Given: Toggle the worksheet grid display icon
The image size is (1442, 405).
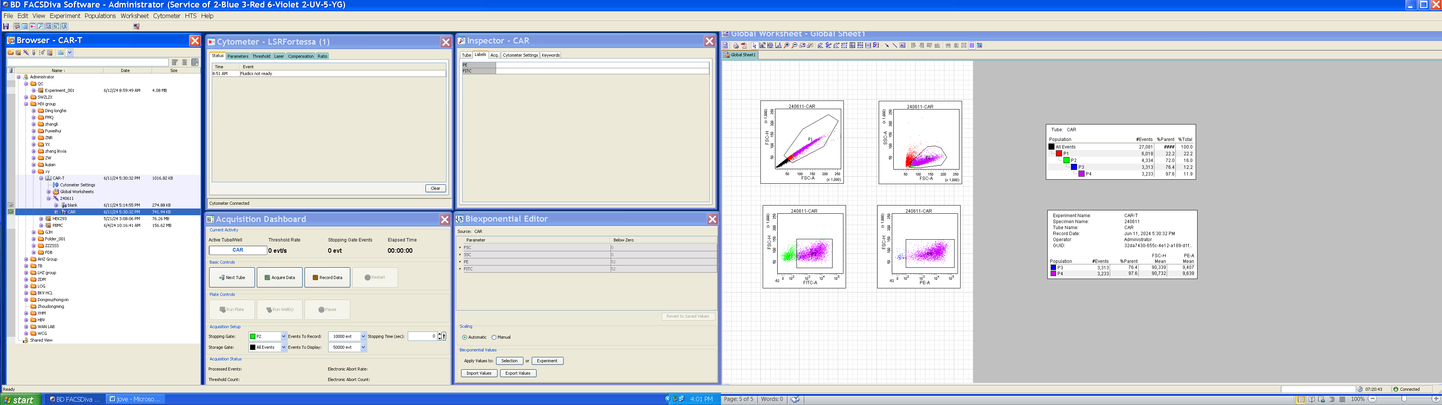Looking at the screenshot, I should (x=972, y=46).
